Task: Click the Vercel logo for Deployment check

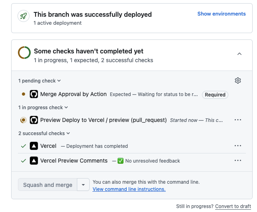Action: (x=34, y=146)
